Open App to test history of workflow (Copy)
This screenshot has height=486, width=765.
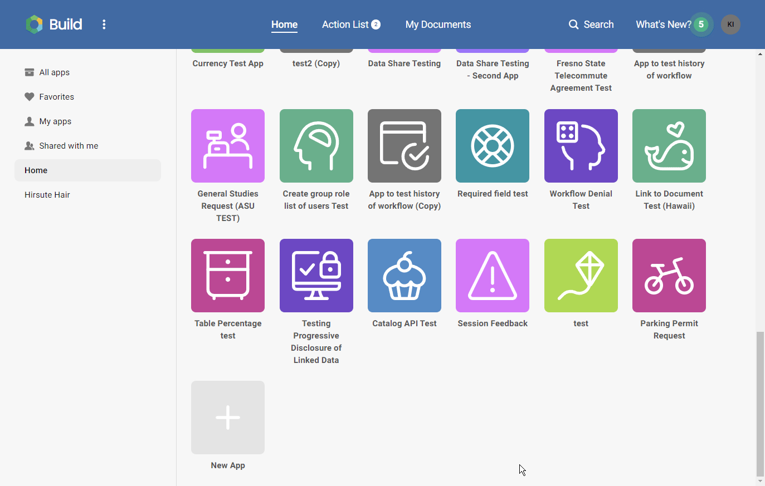point(404,146)
